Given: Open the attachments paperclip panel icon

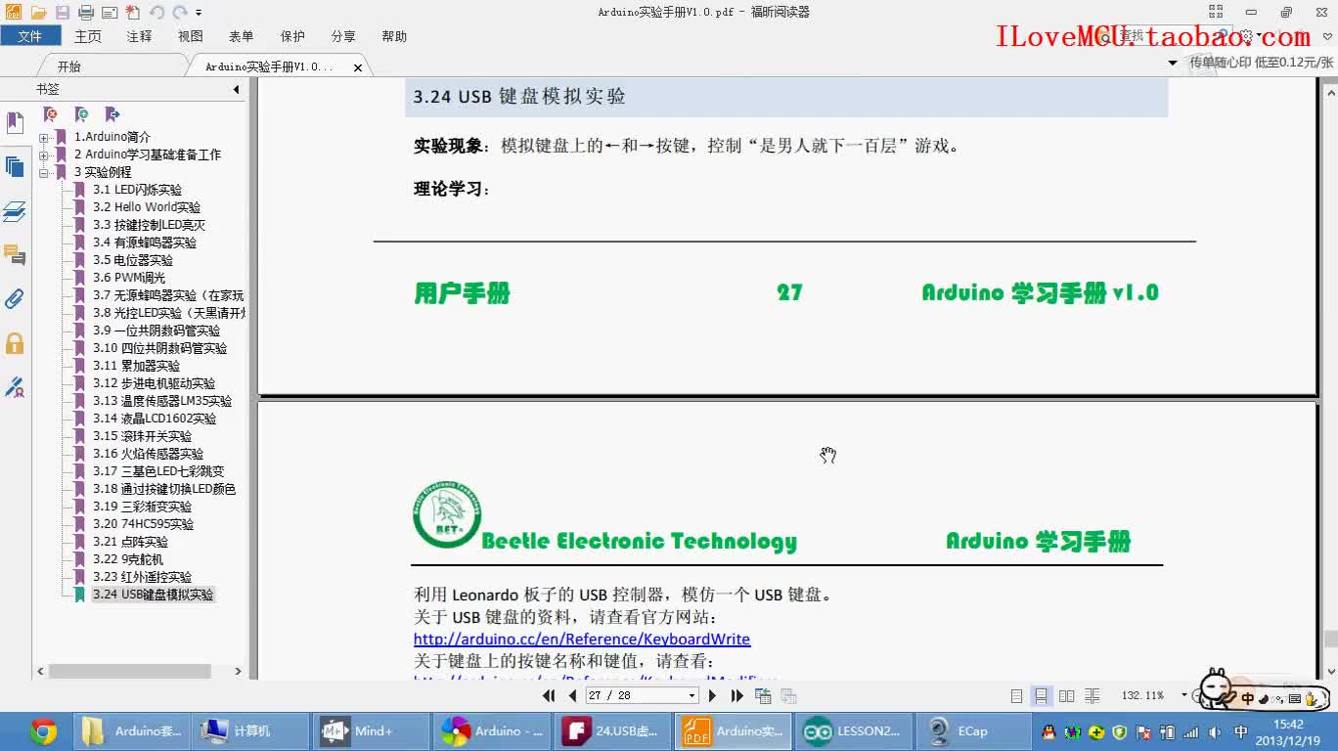Looking at the screenshot, I should tap(15, 299).
